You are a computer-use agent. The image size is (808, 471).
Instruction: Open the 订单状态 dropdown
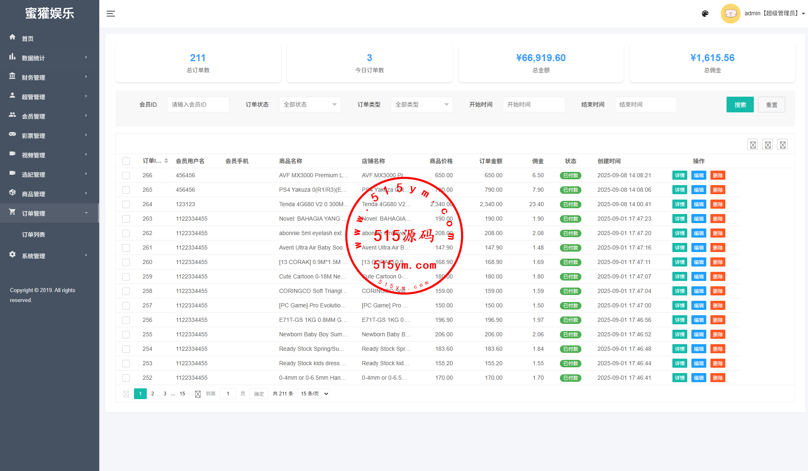pos(310,105)
